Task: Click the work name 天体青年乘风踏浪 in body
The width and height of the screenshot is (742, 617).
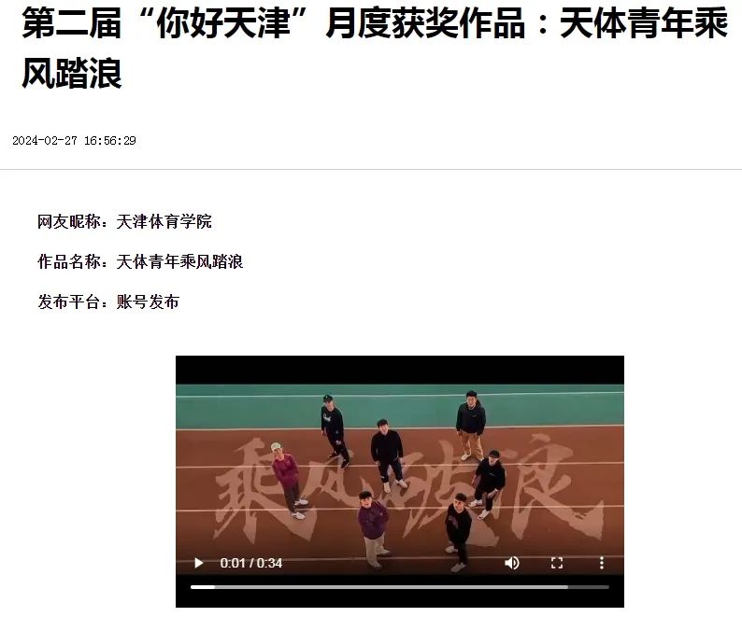Action: coord(179,261)
